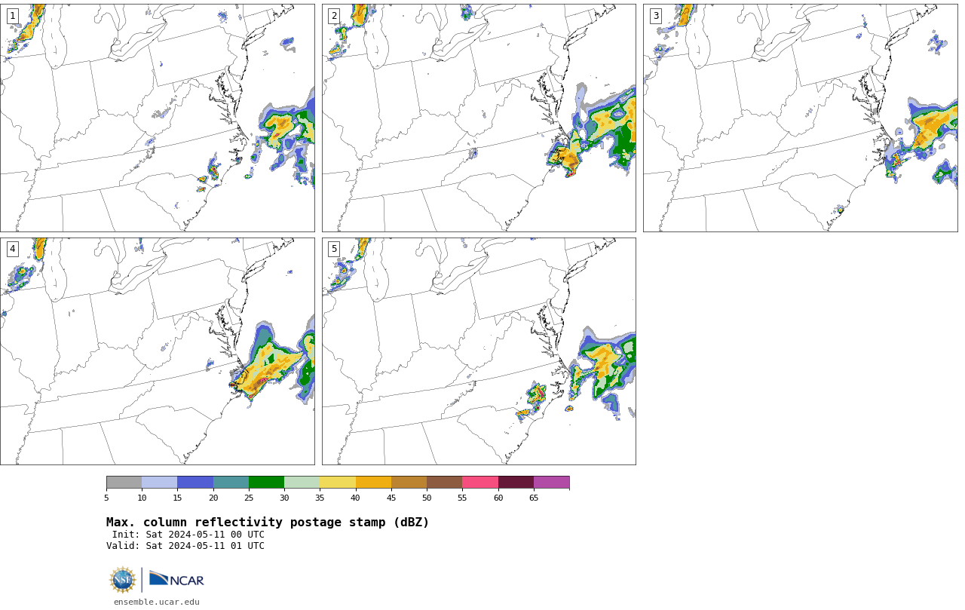
Task: Click the NSF logo
Action: click(x=123, y=580)
